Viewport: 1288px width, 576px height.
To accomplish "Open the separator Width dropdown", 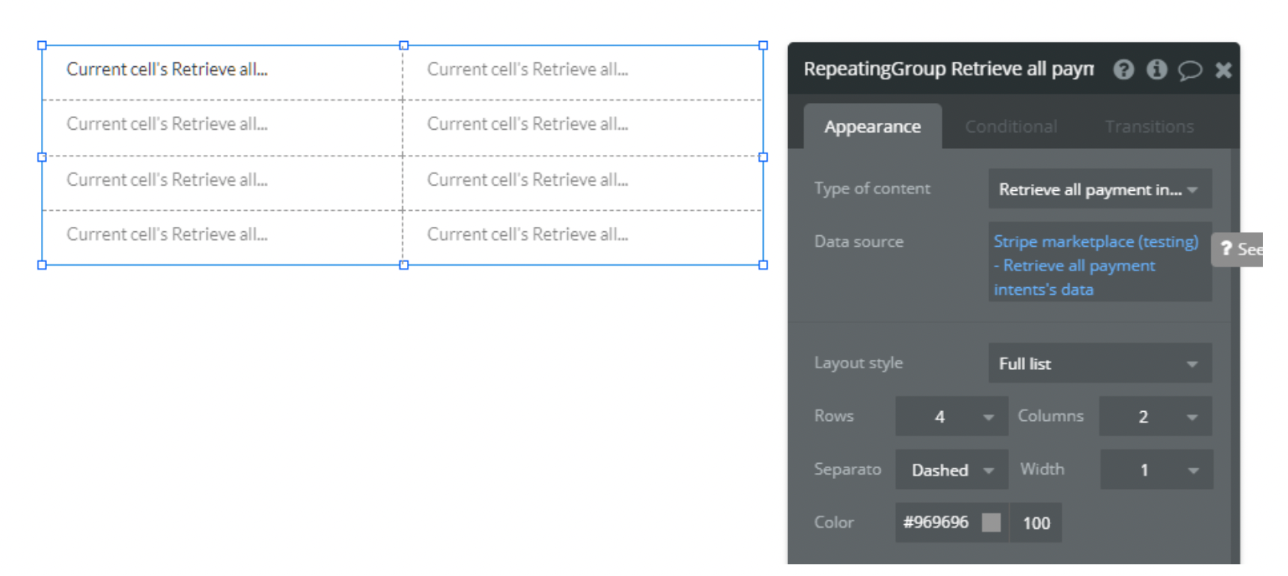I will 1155,470.
